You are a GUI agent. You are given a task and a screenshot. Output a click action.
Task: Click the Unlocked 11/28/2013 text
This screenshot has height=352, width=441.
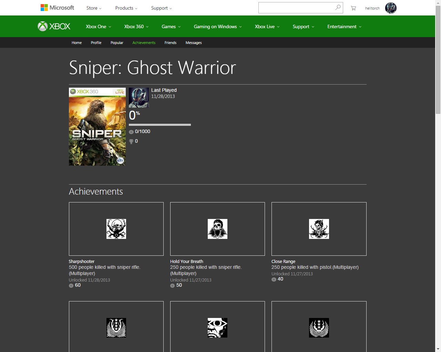click(x=90, y=280)
